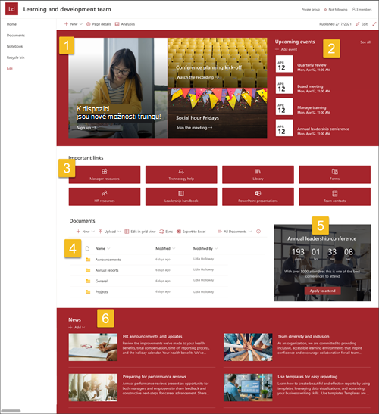Open the 3 members list
The image size is (379, 414).
[362, 10]
